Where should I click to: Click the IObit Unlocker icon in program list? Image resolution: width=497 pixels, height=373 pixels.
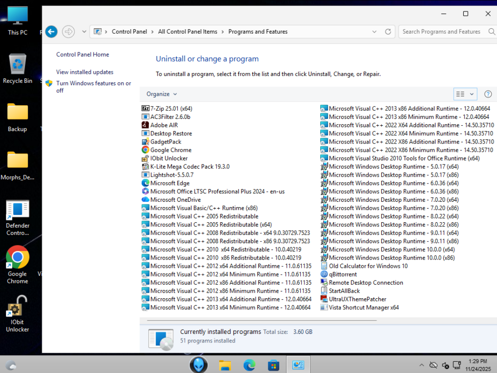coord(145,158)
